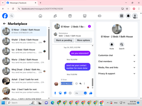Open the $600 - 2 Beds 1 Bath House listing
This screenshot has width=142, height=106.
coord(70,36)
